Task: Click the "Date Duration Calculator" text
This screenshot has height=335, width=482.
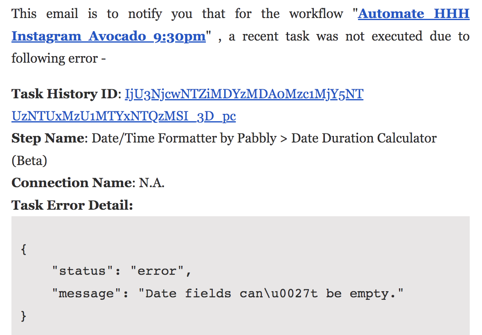Action: 364,138
